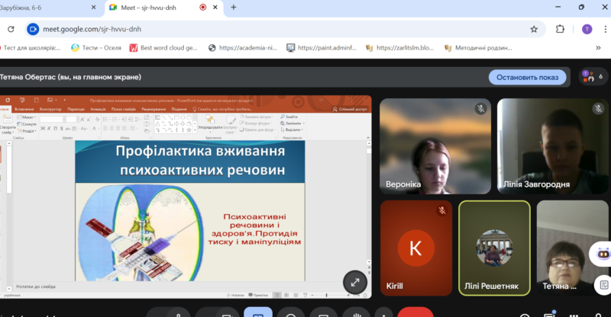Reload the Meet page
This screenshot has width=611, height=317.
pos(11,29)
